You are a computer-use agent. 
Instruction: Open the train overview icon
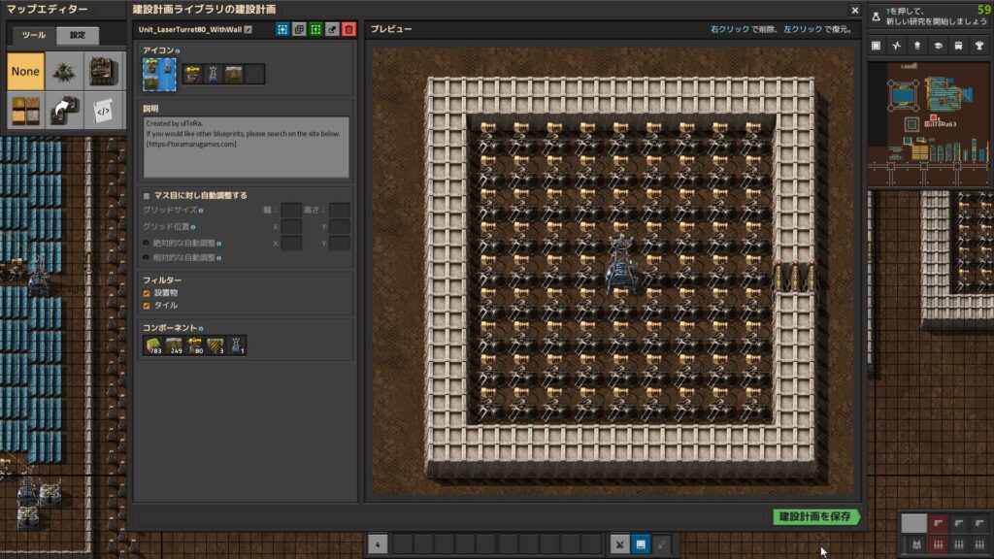pos(958,46)
